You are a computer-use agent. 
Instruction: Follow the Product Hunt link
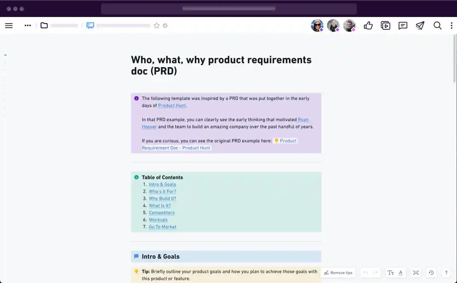(x=172, y=105)
